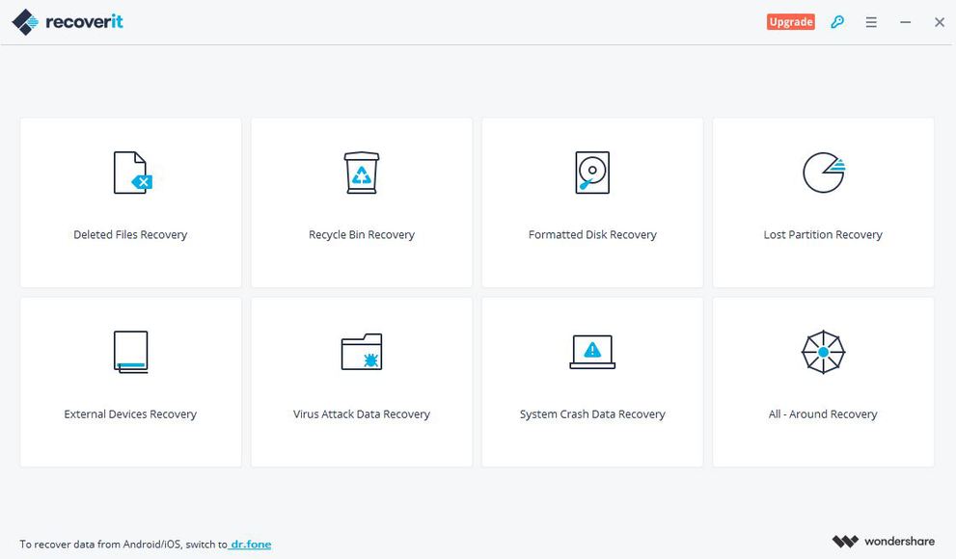The width and height of the screenshot is (956, 559).
Task: Select the All - Around Recovery label
Action: (x=823, y=414)
